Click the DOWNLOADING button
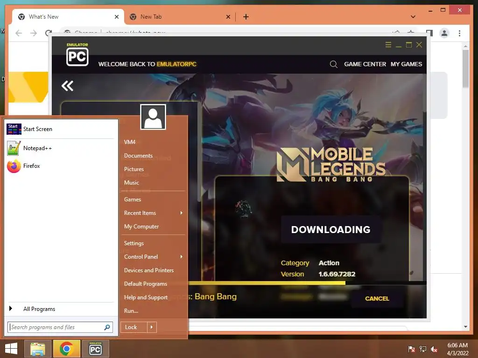 point(331,229)
